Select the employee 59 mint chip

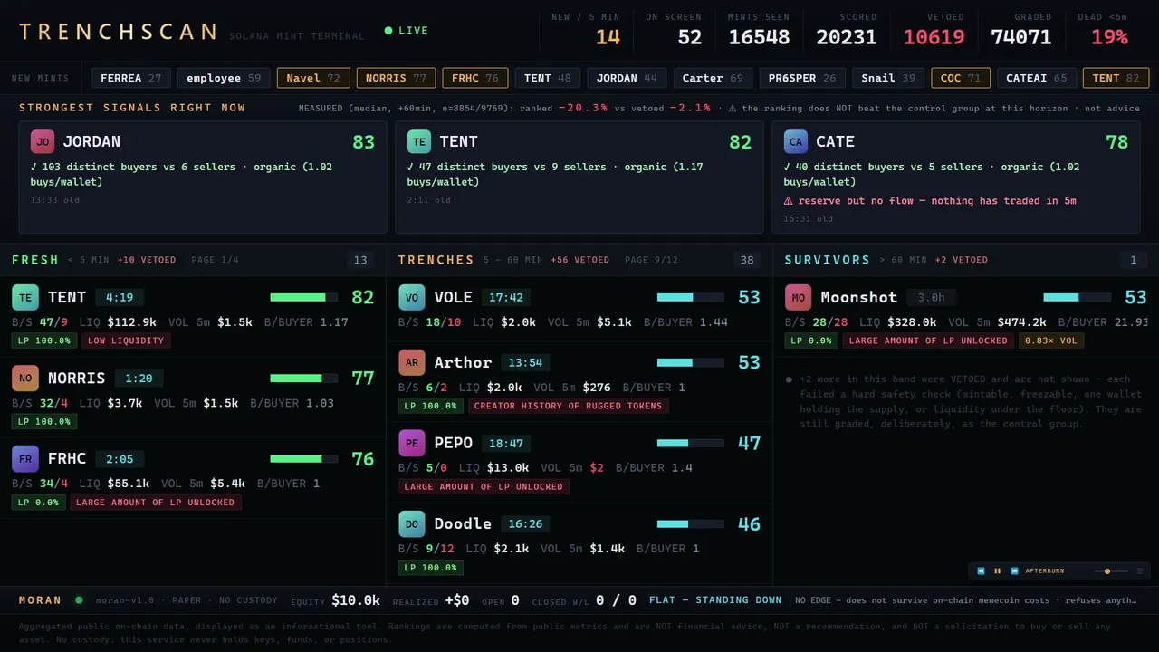tap(224, 78)
